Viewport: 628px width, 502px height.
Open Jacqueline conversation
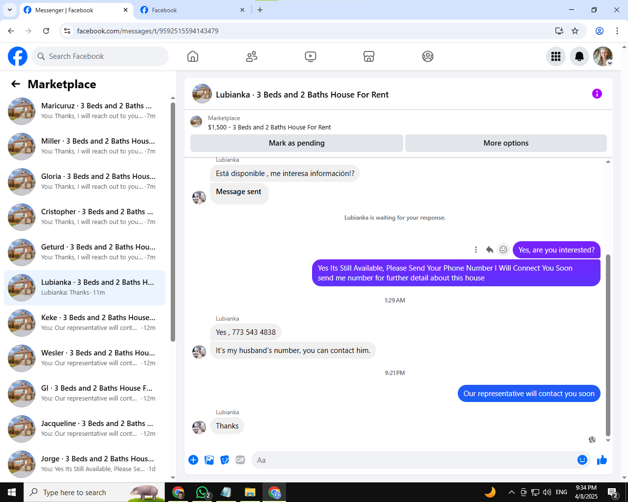84,429
